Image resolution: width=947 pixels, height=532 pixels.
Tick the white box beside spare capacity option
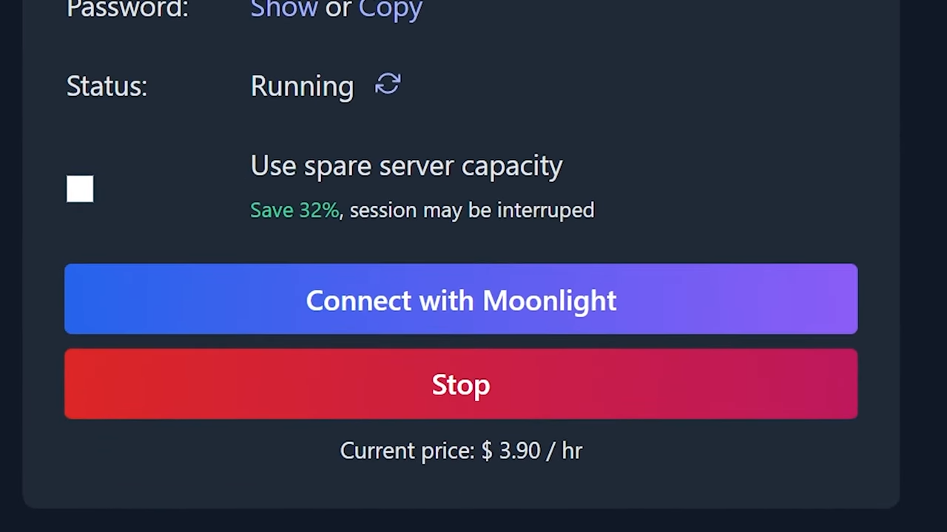click(x=80, y=188)
